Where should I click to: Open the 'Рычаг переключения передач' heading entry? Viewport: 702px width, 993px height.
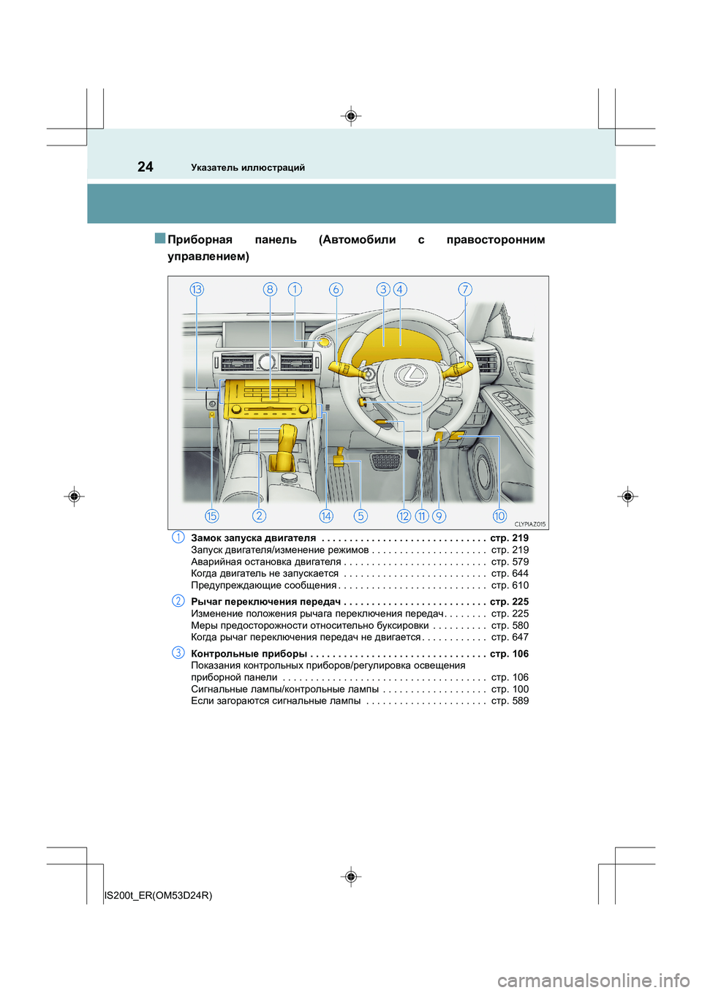(265, 602)
